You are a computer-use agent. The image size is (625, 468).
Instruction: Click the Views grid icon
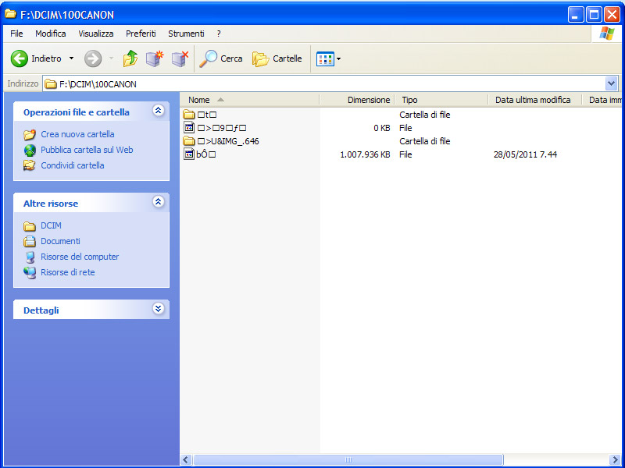click(325, 58)
